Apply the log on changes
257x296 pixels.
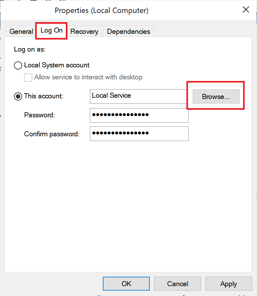(229, 284)
